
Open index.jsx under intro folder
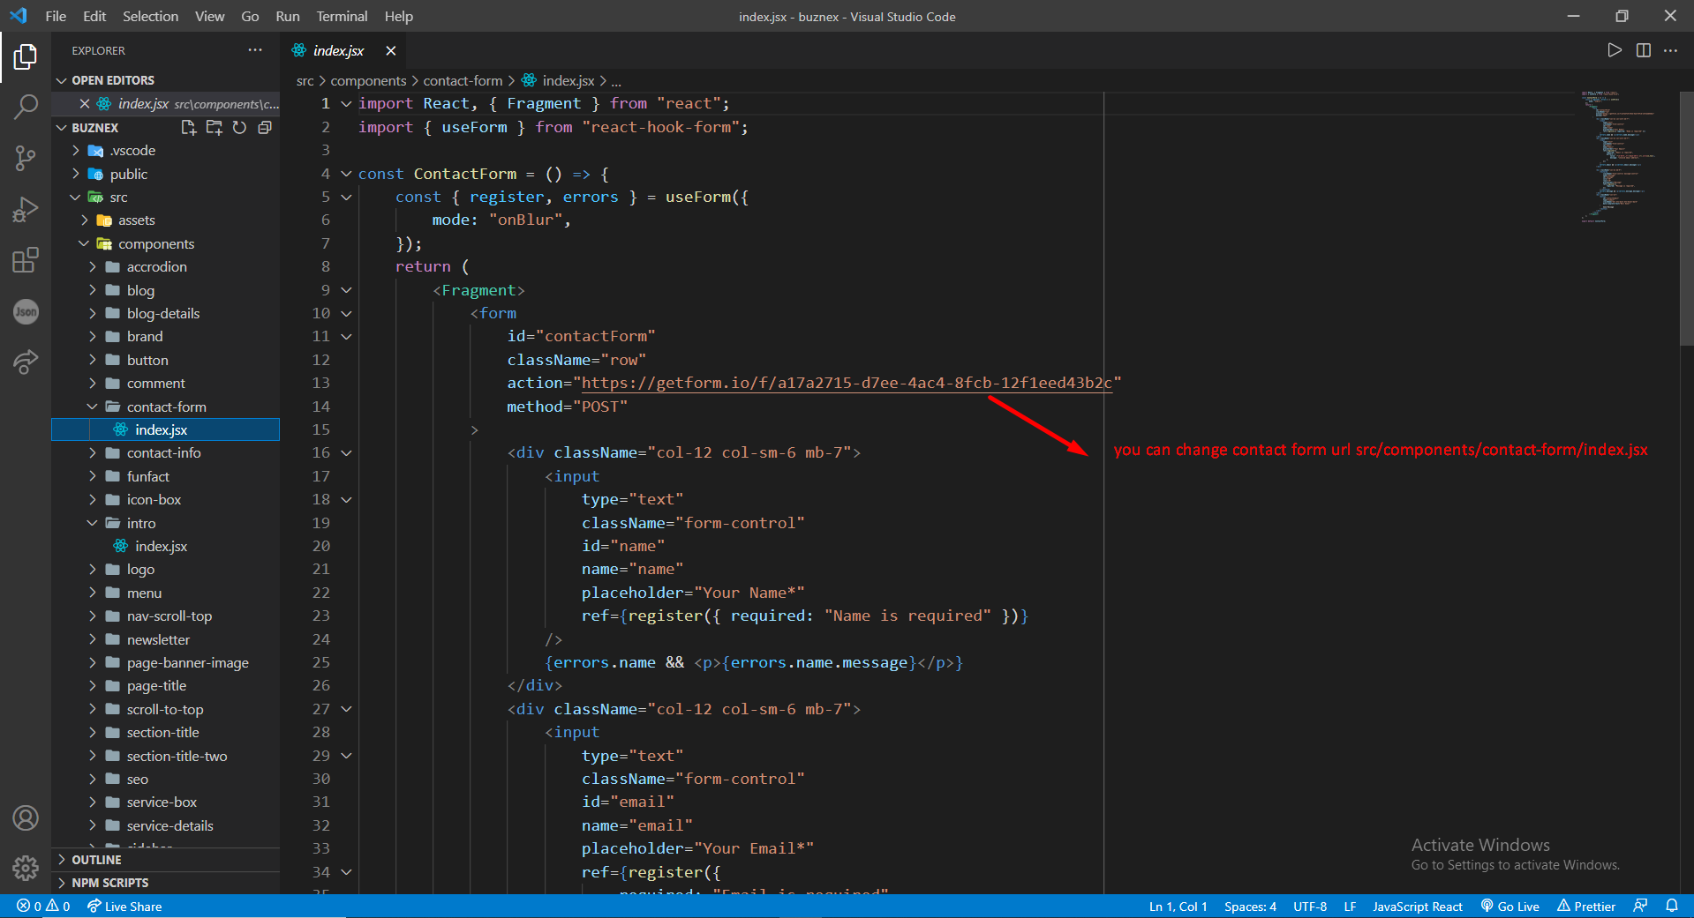pos(166,546)
